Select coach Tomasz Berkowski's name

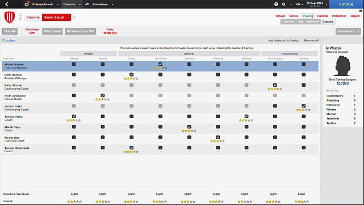click(16, 148)
